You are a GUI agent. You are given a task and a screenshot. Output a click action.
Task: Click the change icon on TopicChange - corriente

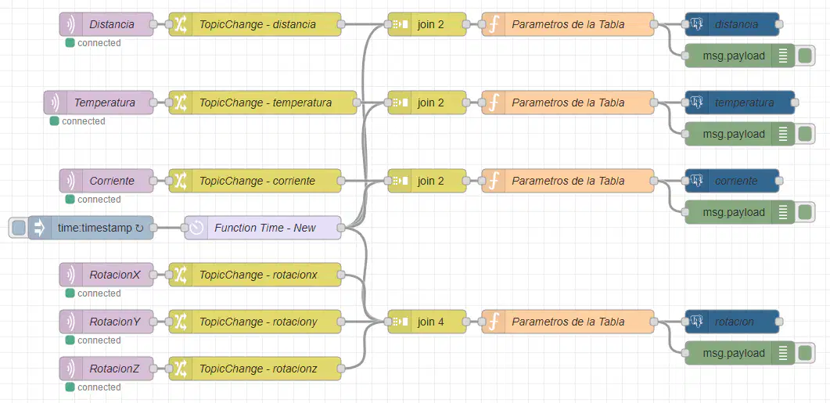181,181
